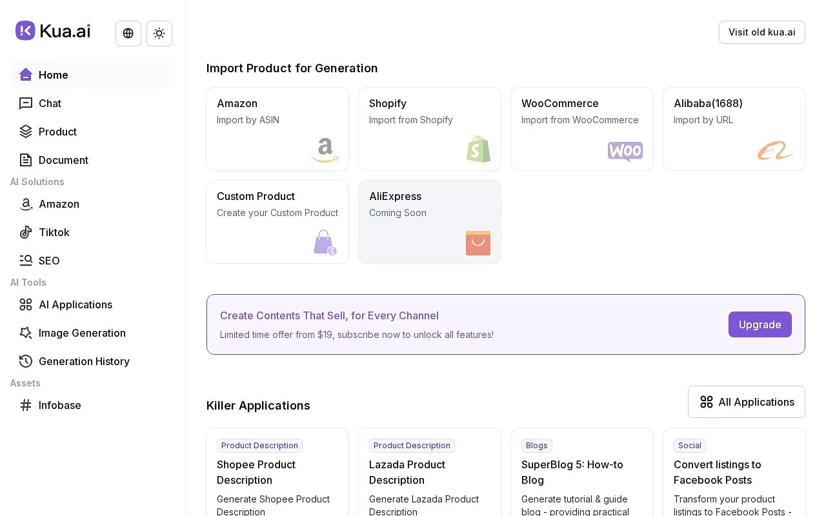This screenshot has width=826, height=516.
Task: Click the Blogs tag label
Action: click(537, 446)
